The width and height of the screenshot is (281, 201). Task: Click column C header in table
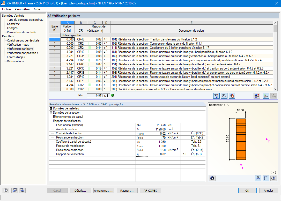[95, 23]
